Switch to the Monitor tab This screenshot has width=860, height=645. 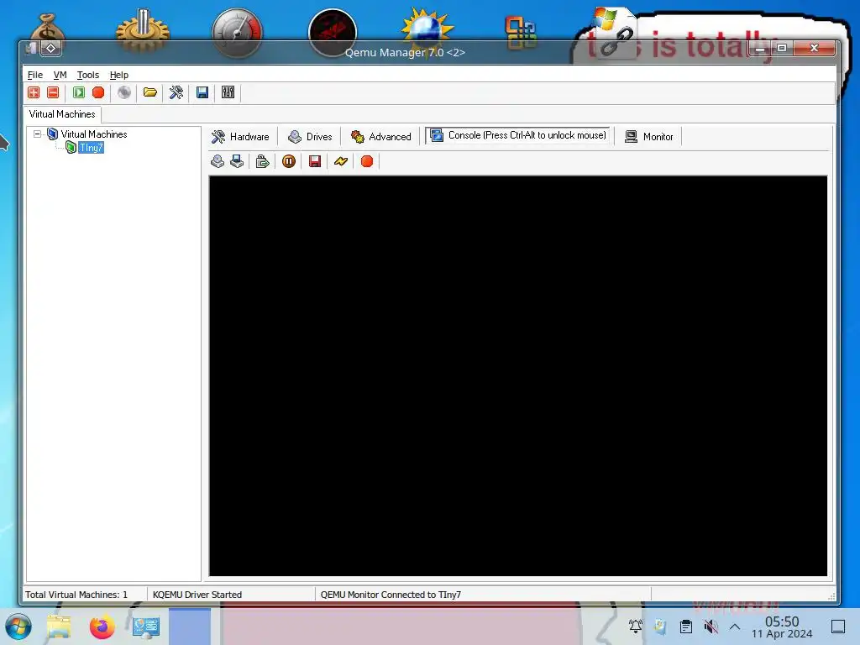649,137
